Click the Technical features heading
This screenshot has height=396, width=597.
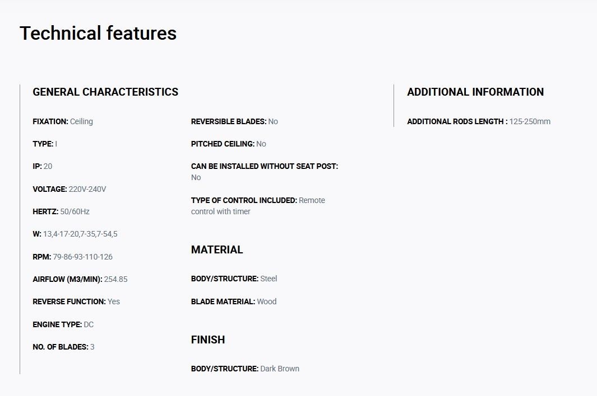(98, 33)
